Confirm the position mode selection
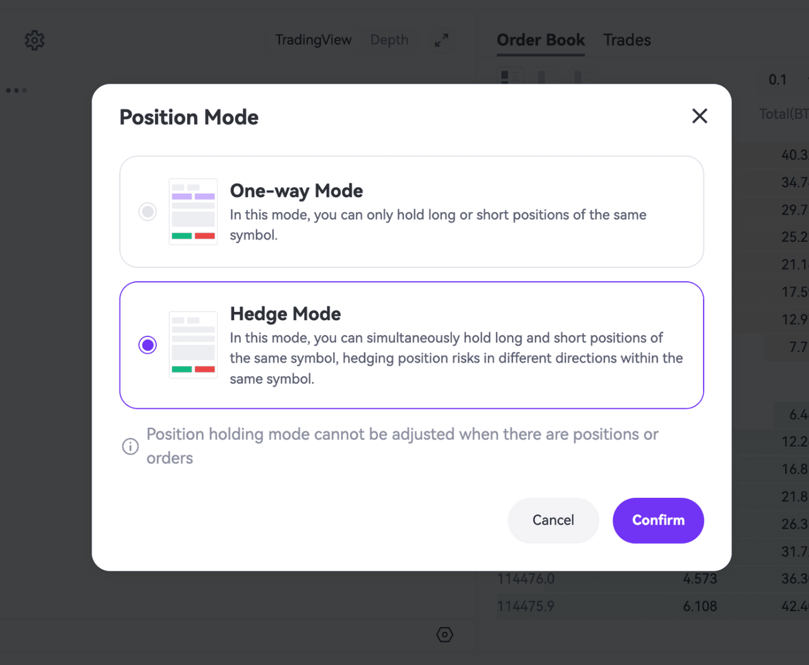This screenshot has width=809, height=665. click(x=658, y=520)
